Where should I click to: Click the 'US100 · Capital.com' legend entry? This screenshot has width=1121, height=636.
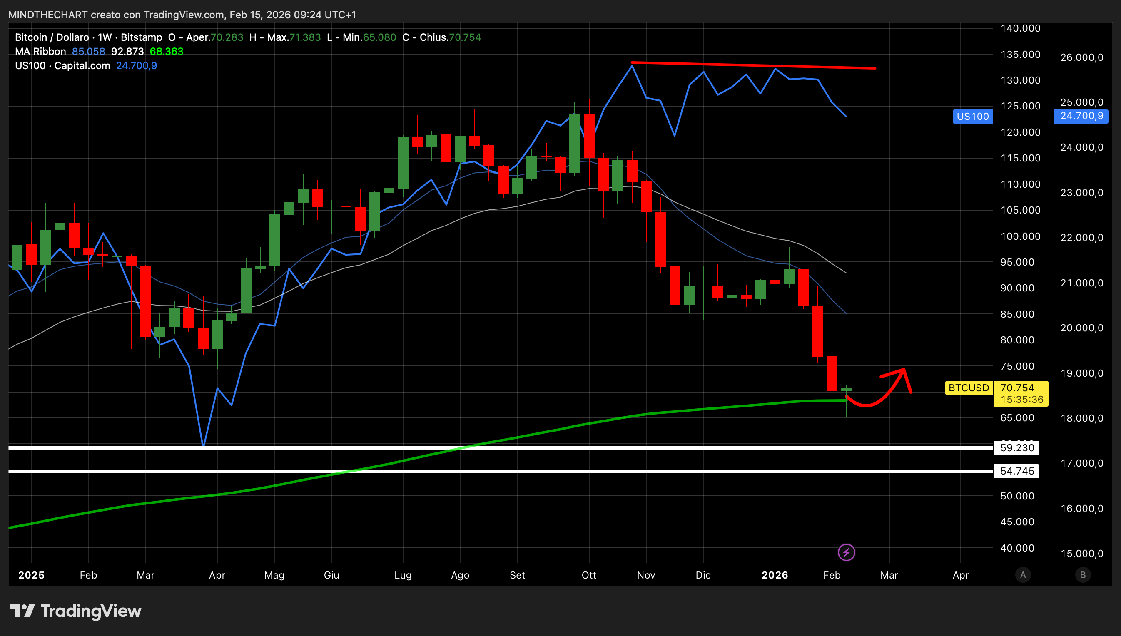click(62, 65)
